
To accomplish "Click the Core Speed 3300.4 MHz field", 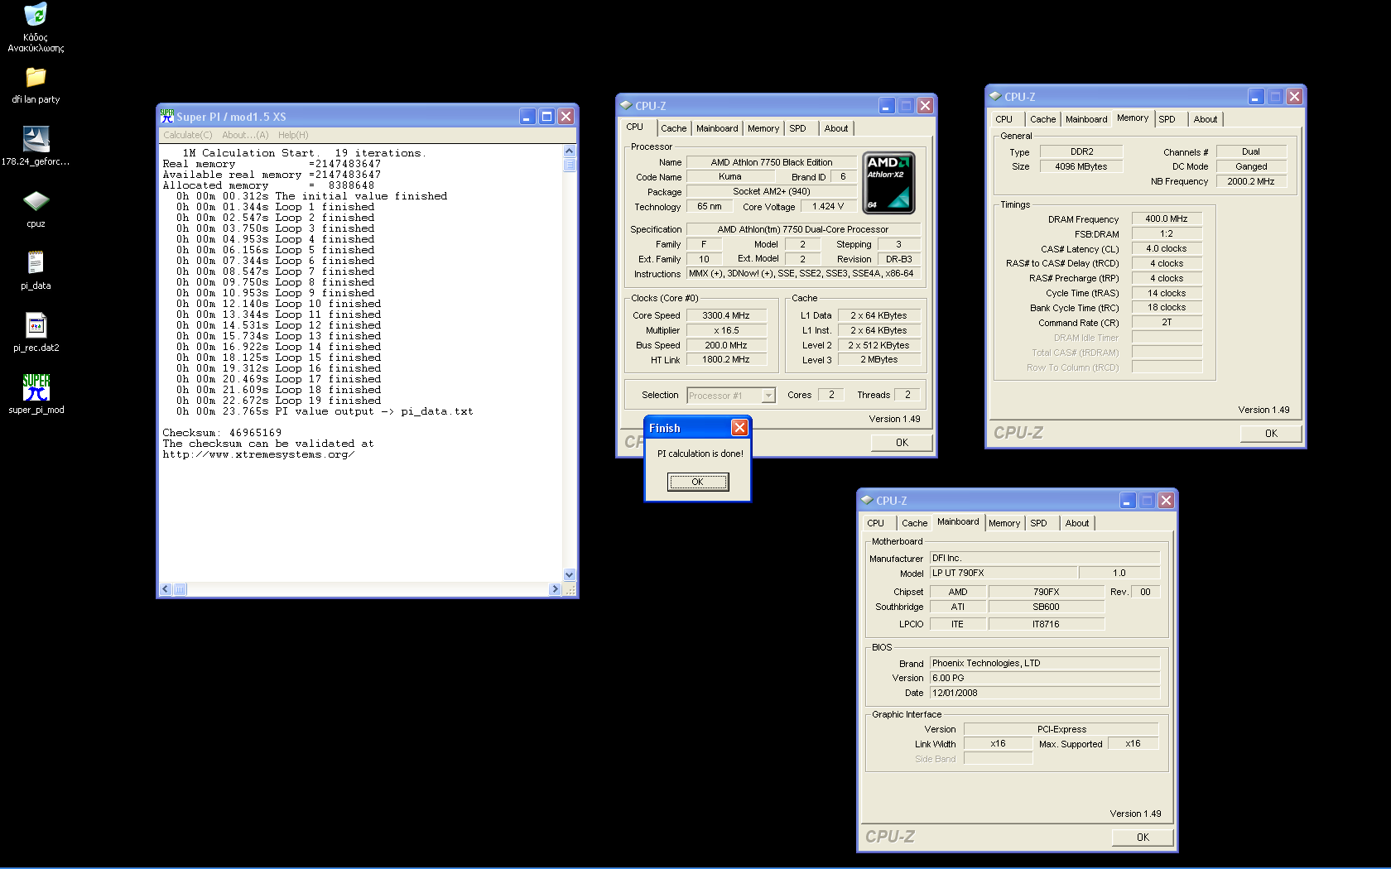I will click(726, 315).
